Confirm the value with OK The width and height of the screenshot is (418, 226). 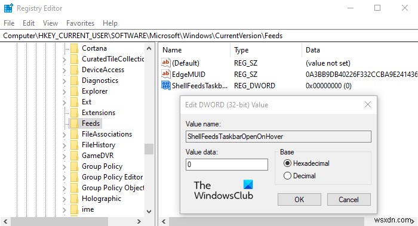(299, 199)
